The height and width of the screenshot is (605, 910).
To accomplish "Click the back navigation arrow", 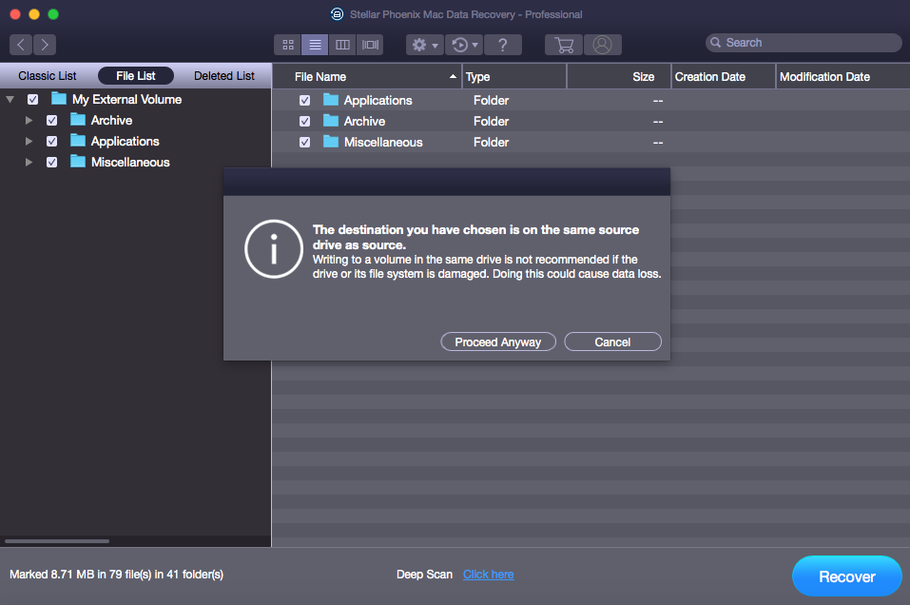I will point(21,45).
